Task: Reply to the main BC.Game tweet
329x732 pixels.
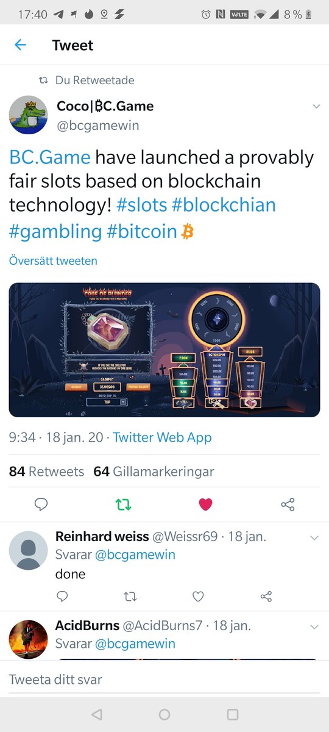Action: (x=41, y=504)
